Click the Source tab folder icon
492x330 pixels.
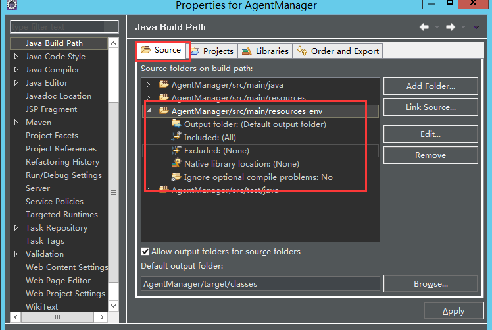point(145,49)
